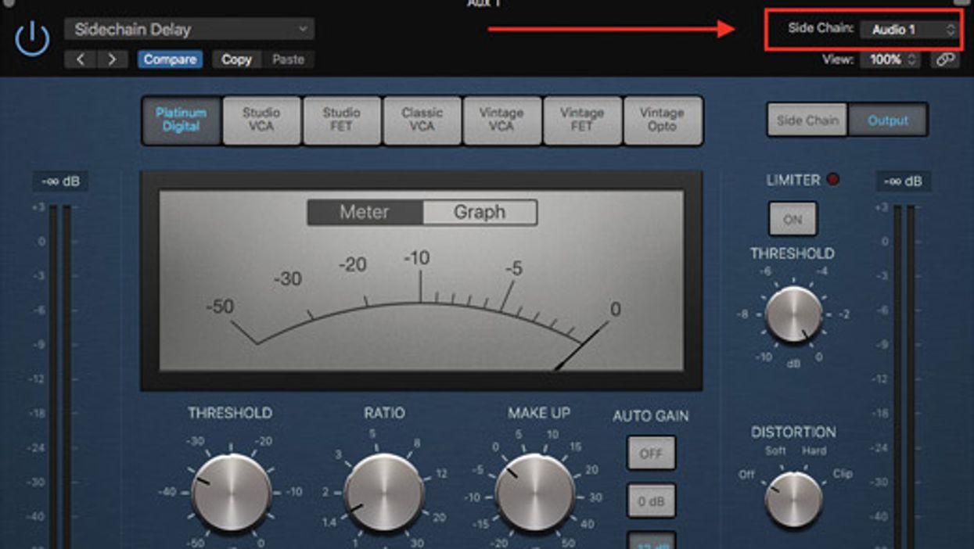
Task: Turn the limiter ON button
Action: (x=792, y=219)
